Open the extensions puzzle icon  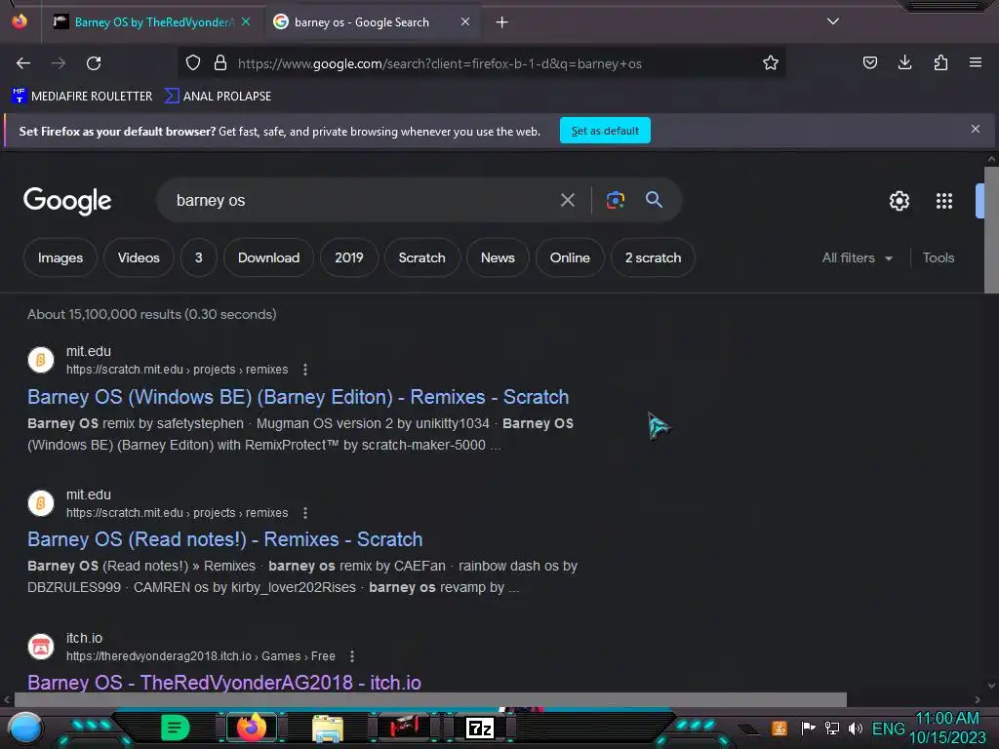coord(940,62)
